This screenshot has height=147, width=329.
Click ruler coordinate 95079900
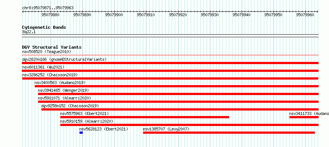pos(114,15)
